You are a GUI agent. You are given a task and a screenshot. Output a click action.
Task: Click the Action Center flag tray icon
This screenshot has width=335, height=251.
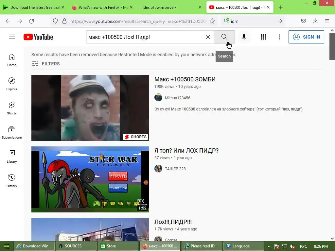(x=277, y=246)
